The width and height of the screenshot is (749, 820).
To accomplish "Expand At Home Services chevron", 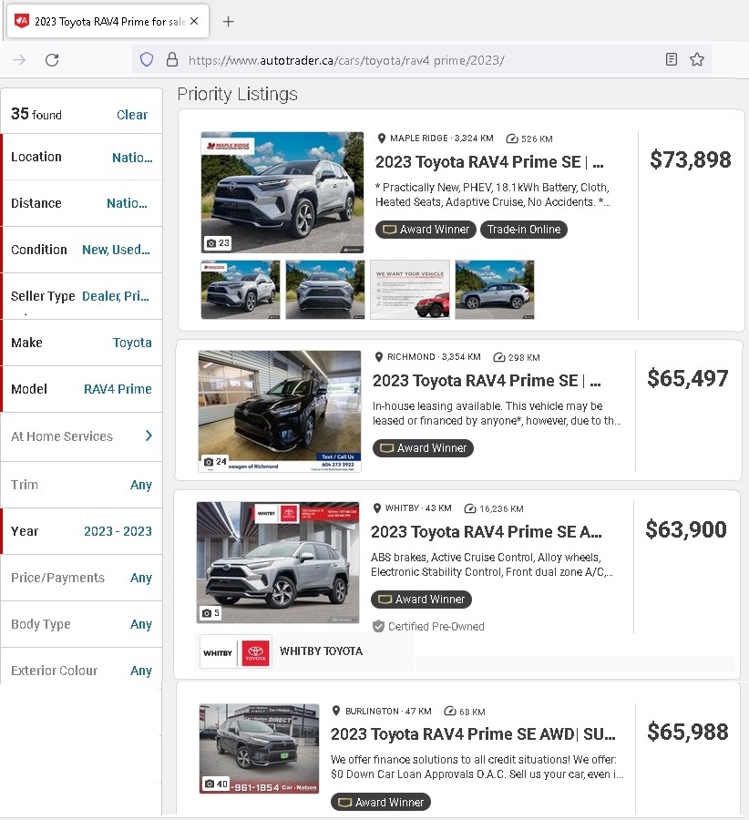I will (x=149, y=436).
